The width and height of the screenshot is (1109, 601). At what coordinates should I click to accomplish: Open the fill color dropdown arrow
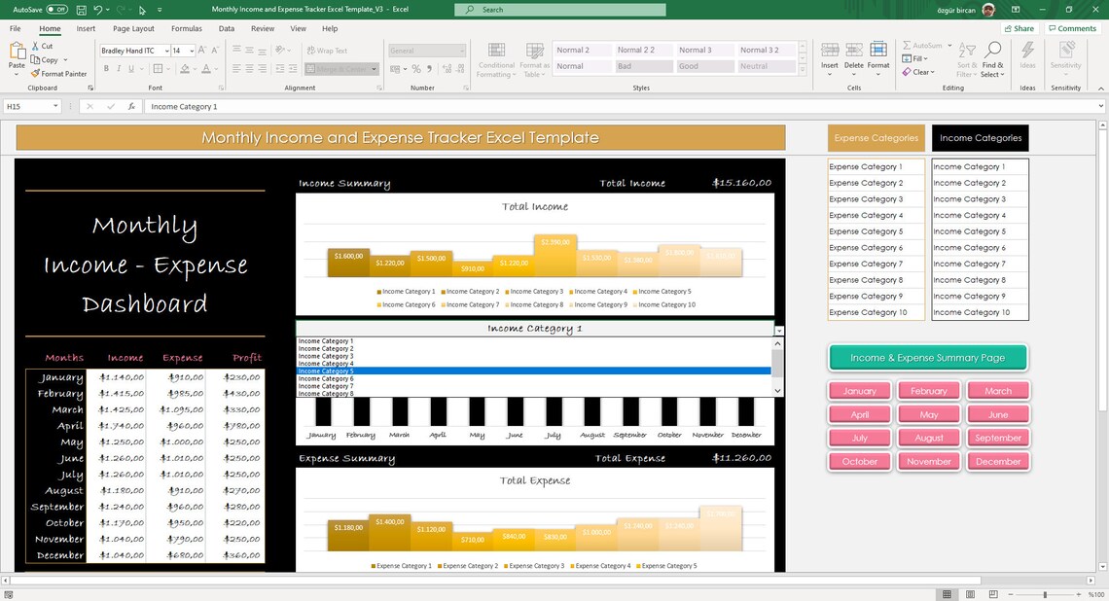coord(195,70)
